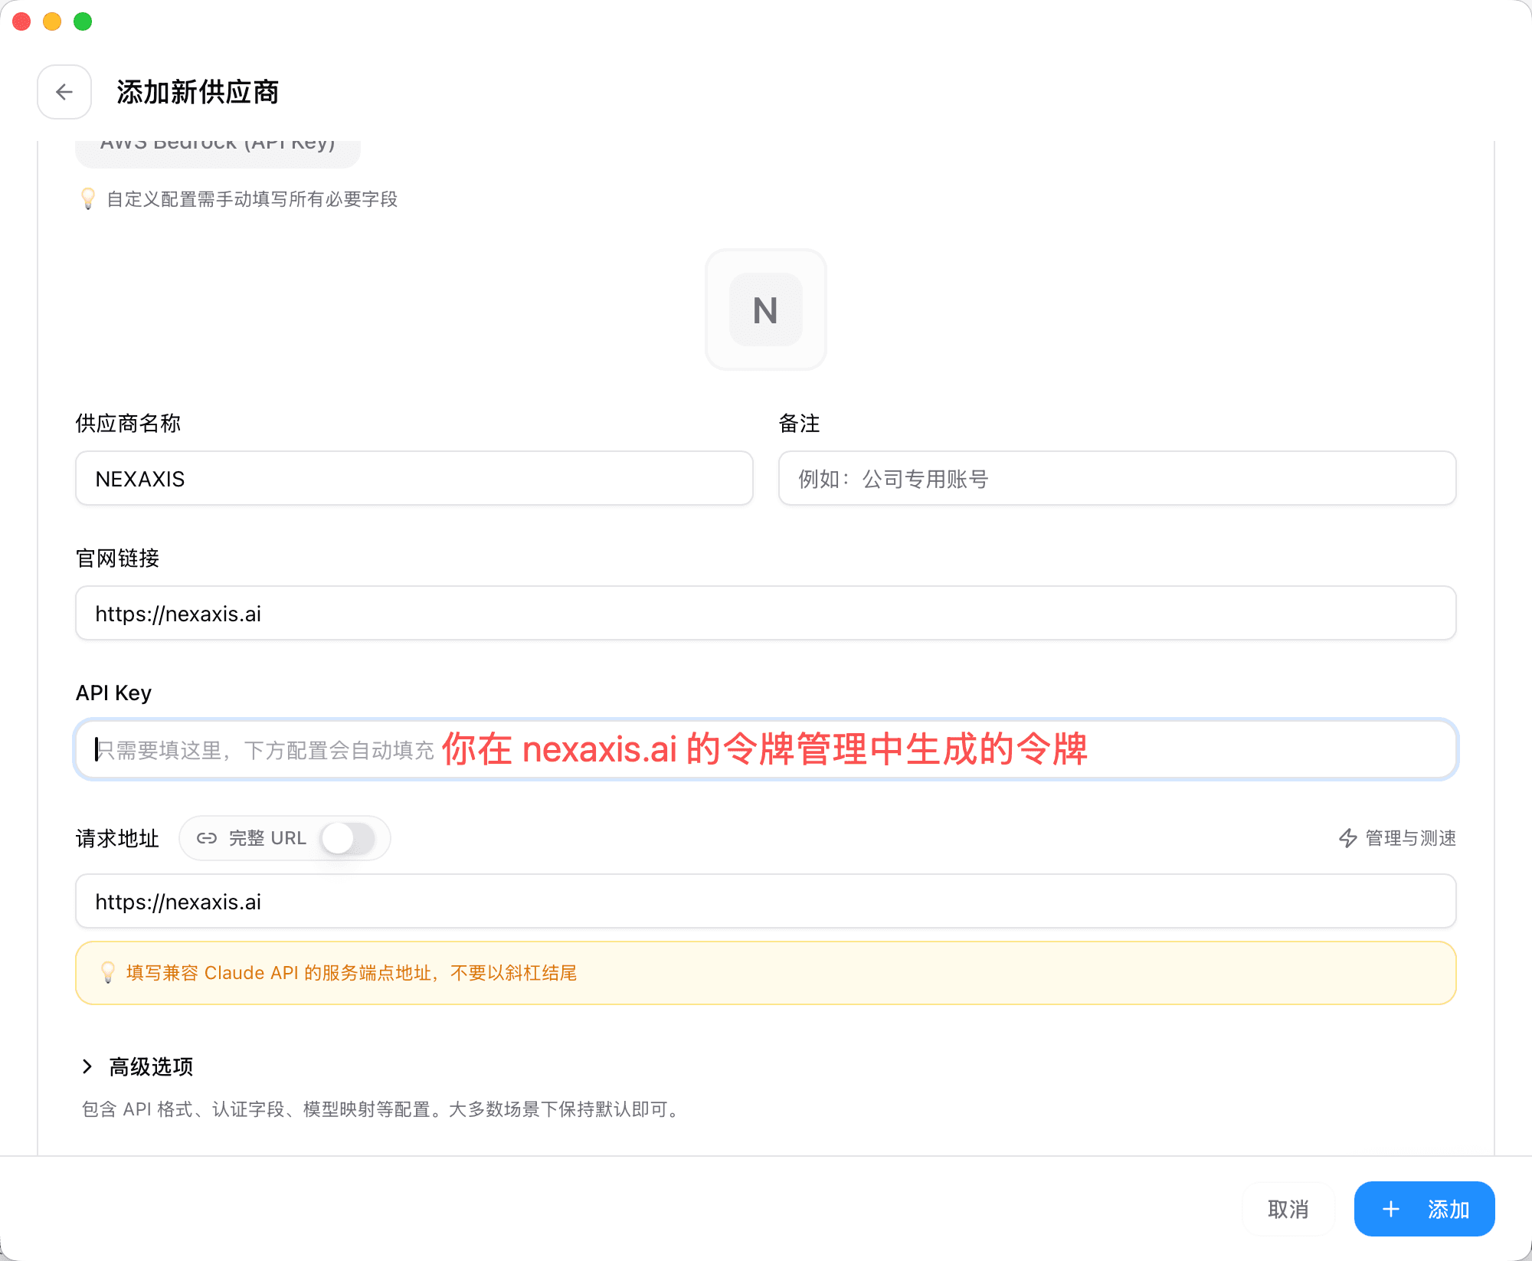Click the API Key label
The height and width of the screenshot is (1261, 1532).
[x=113, y=693]
